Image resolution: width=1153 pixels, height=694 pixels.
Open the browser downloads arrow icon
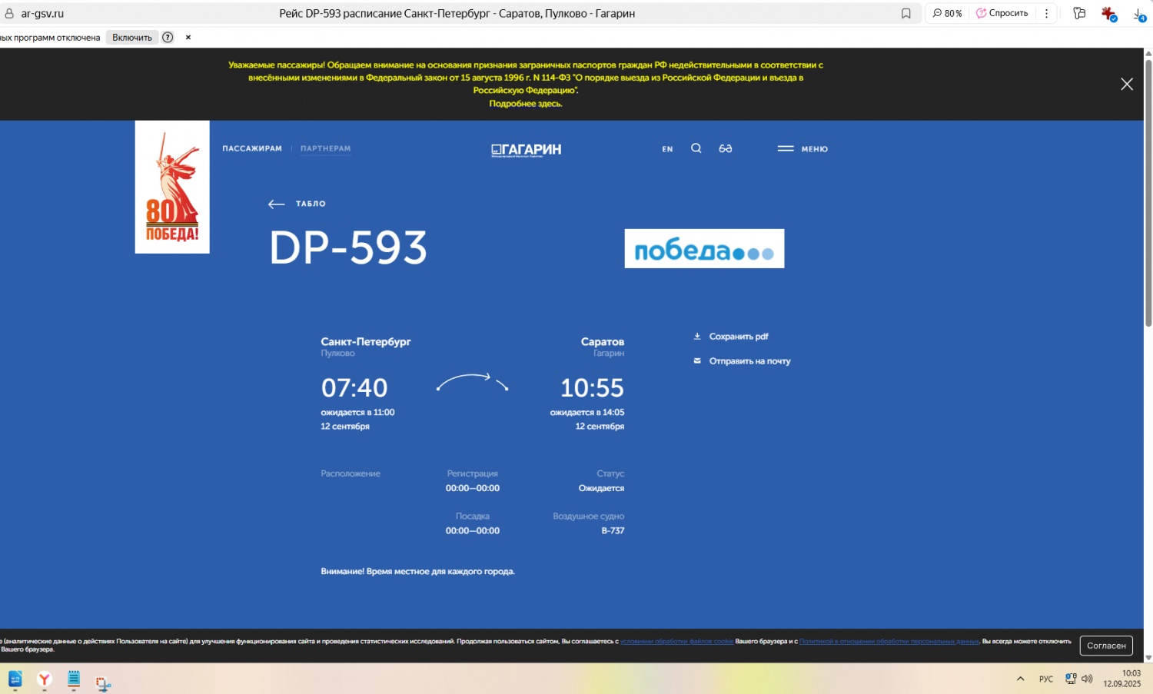coord(1138,13)
